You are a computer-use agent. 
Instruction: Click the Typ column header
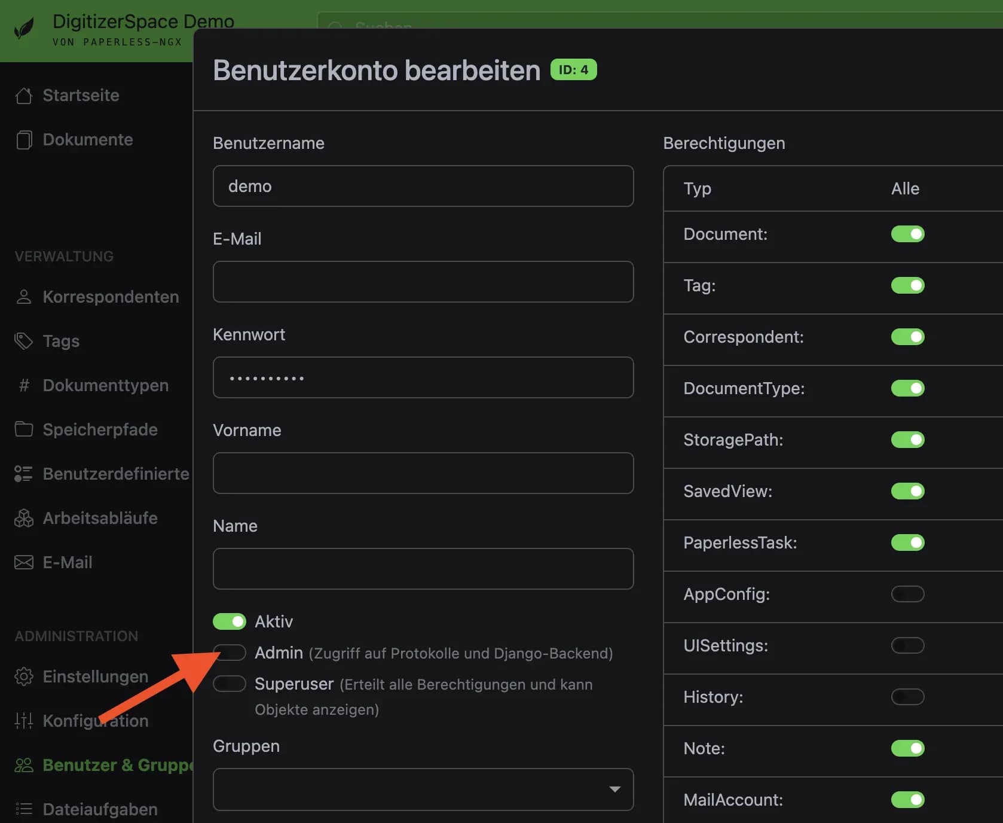tap(697, 188)
